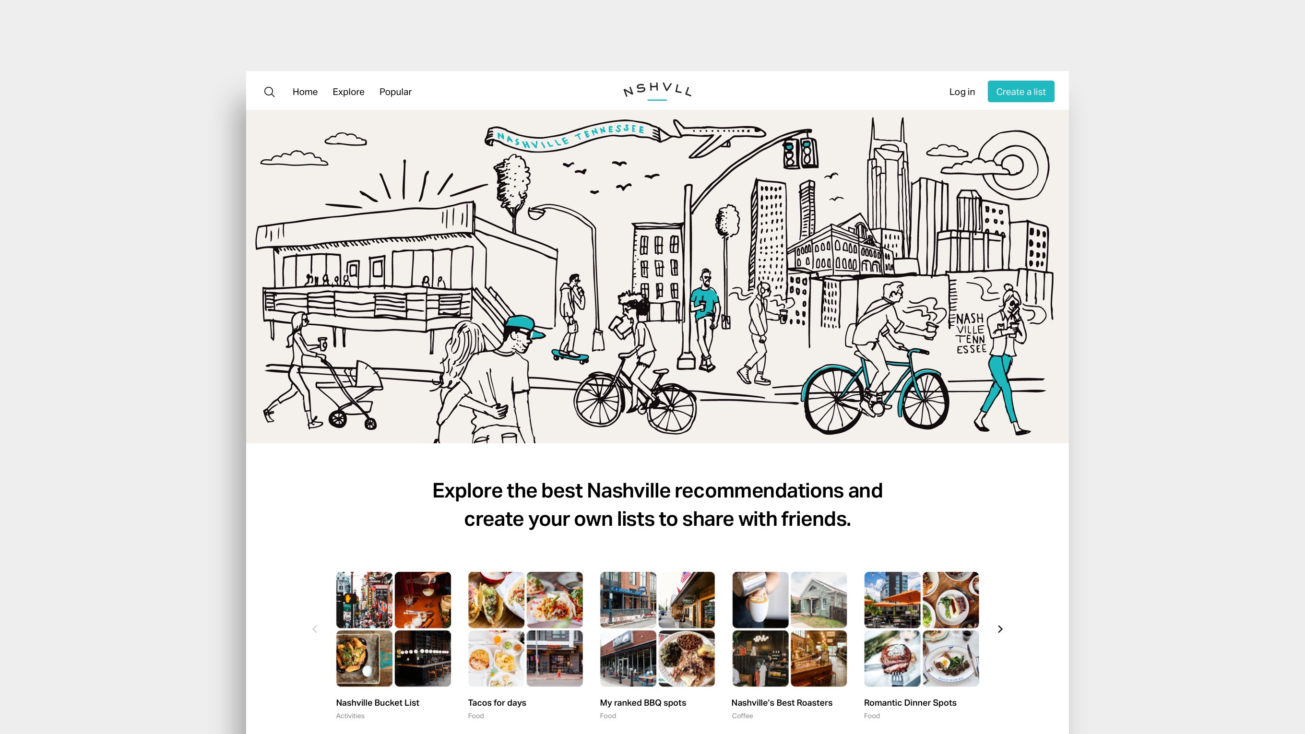The height and width of the screenshot is (734, 1305).
Task: Click the Log in button
Action: click(x=962, y=92)
